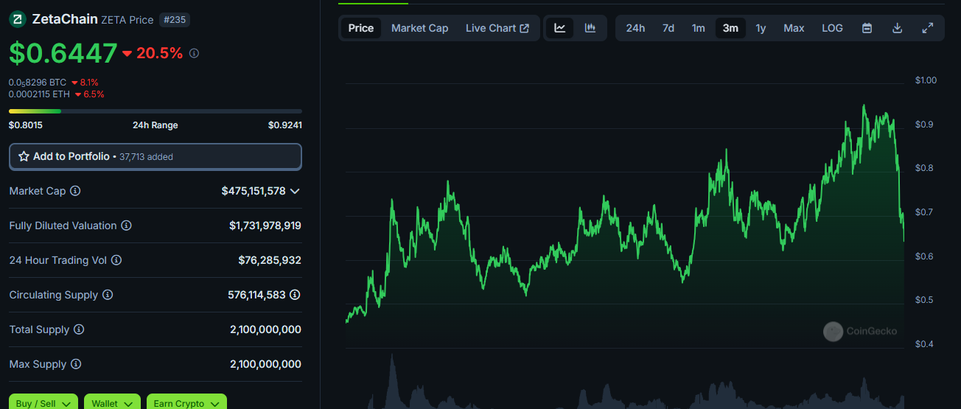Image resolution: width=961 pixels, height=409 pixels.
Task: Set chart range to 1m
Action: pos(699,28)
